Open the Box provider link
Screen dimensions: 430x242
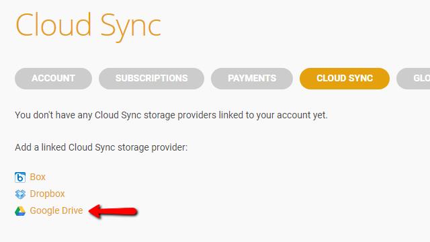(x=38, y=177)
